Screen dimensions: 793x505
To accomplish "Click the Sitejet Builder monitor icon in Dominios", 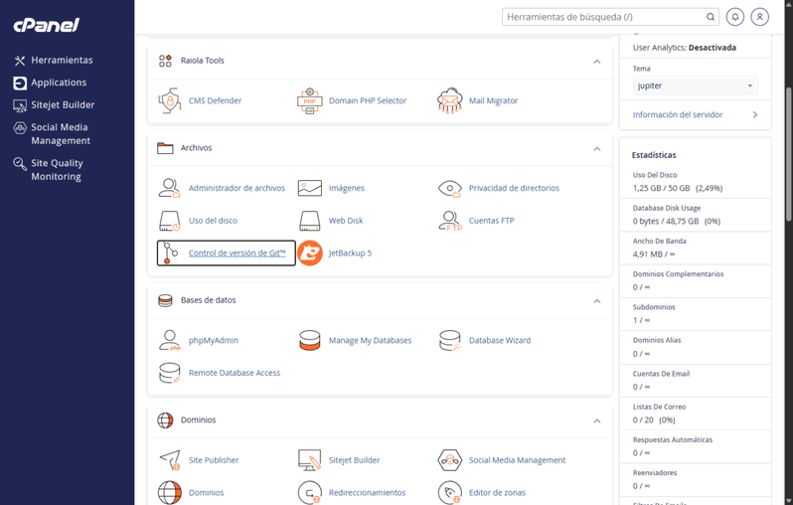I will point(309,460).
